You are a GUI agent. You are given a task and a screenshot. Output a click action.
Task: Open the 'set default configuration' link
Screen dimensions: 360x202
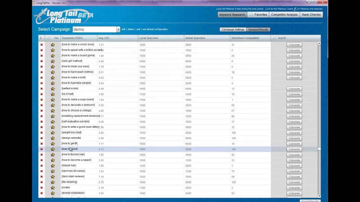click(x=155, y=29)
